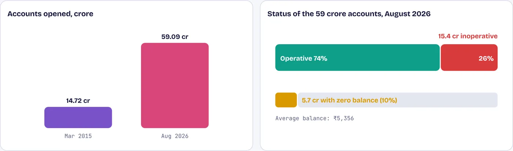This screenshot has width=513, height=151.
Task: Click the orange zero balance block
Action: [286, 100]
